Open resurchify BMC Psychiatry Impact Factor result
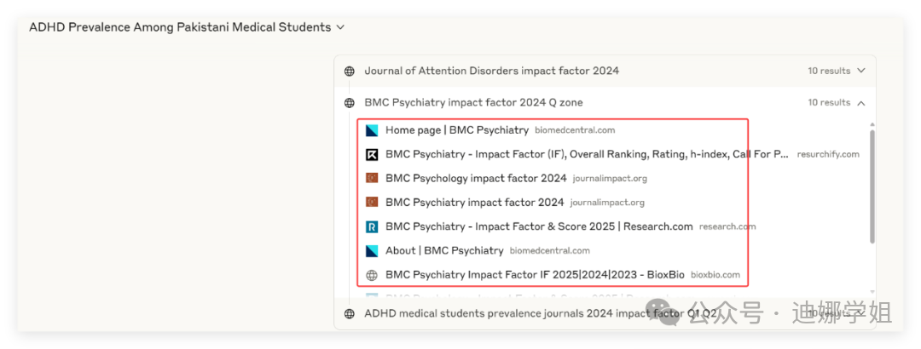The height and width of the screenshot is (349, 921). 588,154
